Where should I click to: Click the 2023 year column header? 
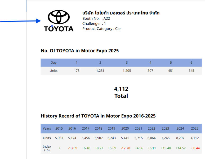[x=165, y=129]
